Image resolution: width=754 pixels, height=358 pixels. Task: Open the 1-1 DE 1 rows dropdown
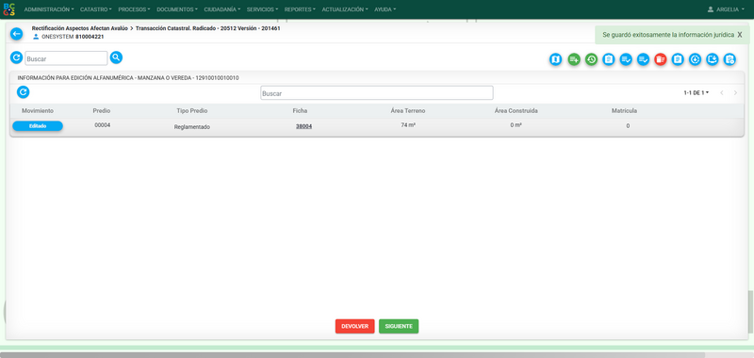pyautogui.click(x=696, y=92)
